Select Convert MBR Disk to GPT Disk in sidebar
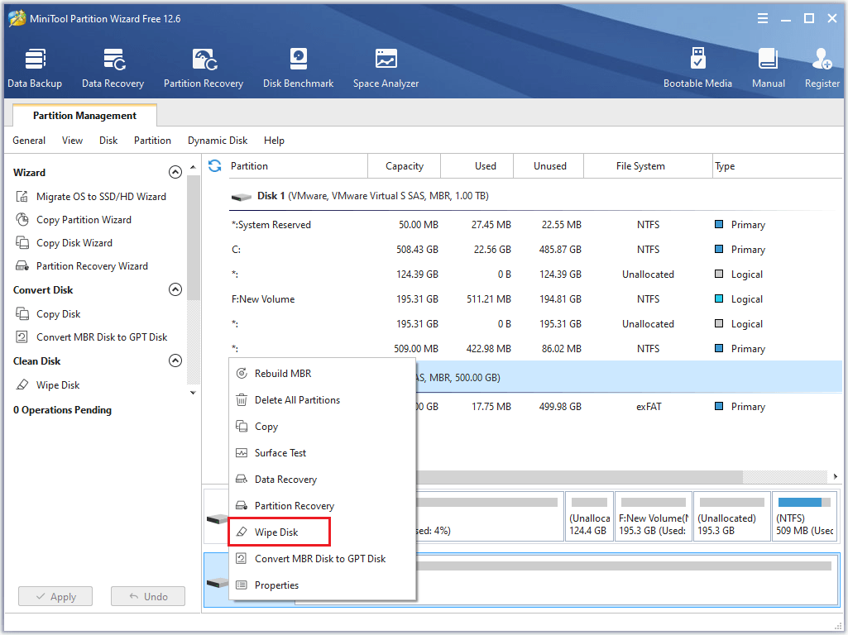The height and width of the screenshot is (635, 848). coord(102,337)
